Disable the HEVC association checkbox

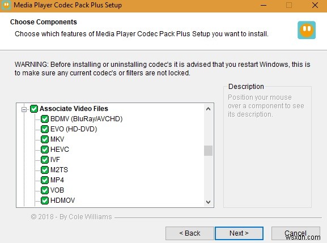(45, 150)
